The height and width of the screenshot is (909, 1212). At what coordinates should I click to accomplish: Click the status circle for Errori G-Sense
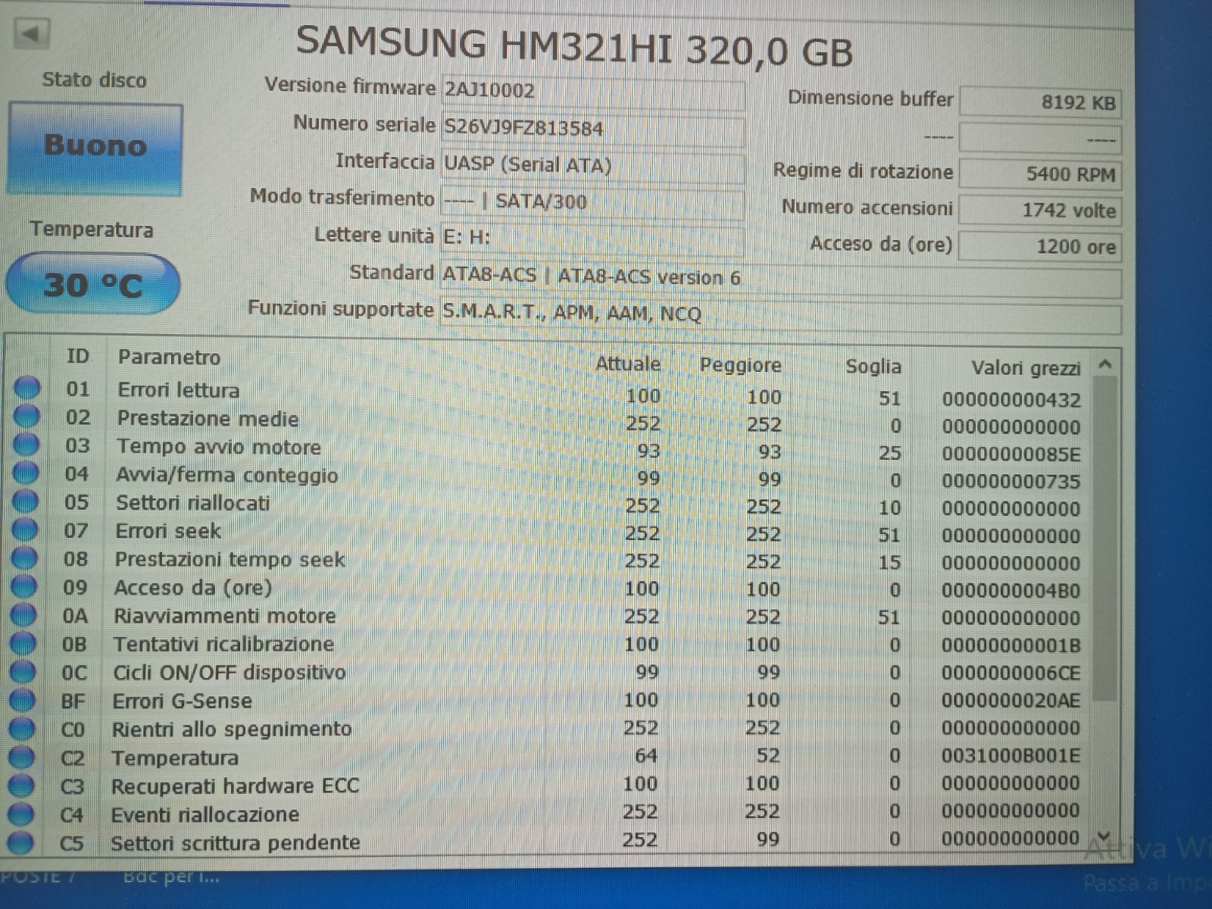[23, 700]
